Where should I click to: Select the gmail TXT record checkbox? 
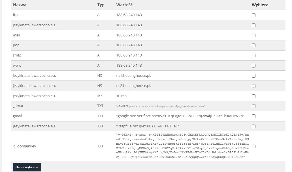point(253,116)
